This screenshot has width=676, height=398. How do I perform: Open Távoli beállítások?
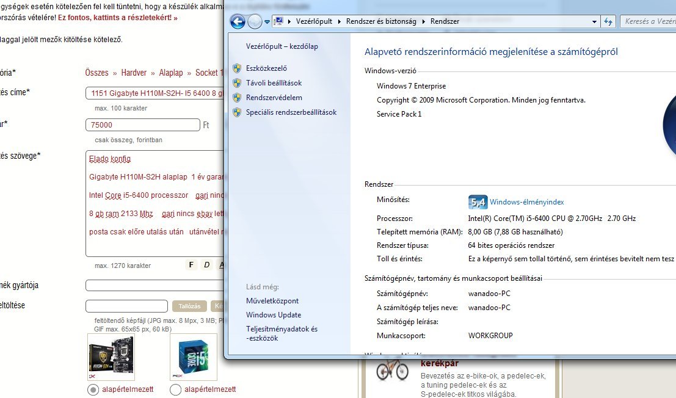click(x=274, y=82)
